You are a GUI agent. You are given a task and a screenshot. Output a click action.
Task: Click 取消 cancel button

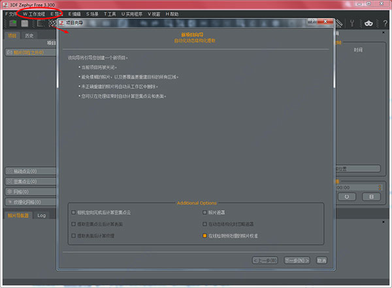pos(321,261)
